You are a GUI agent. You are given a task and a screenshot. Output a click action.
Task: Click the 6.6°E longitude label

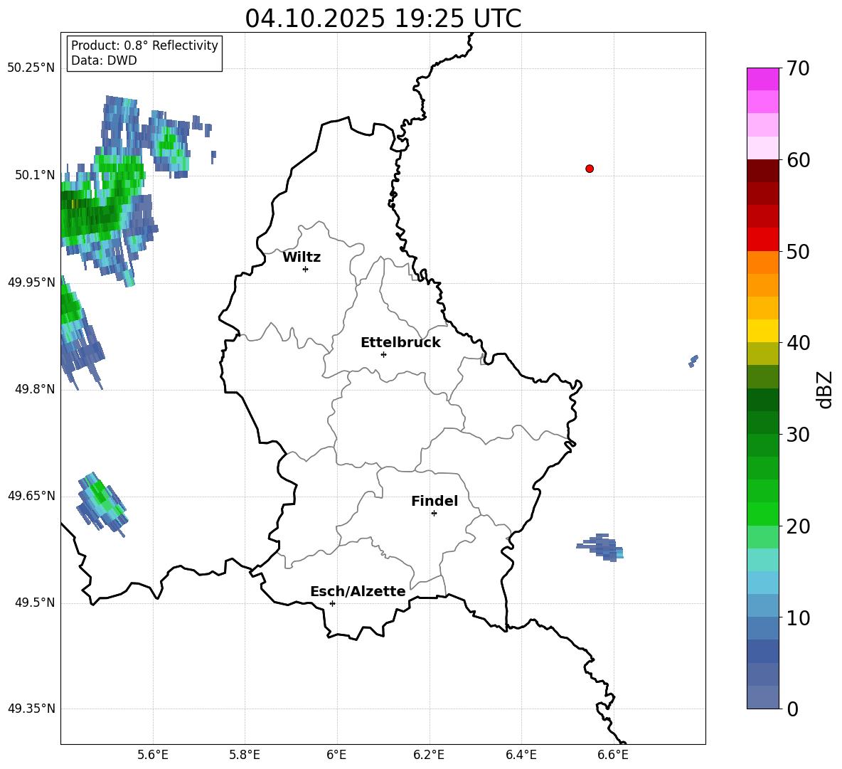click(x=613, y=755)
